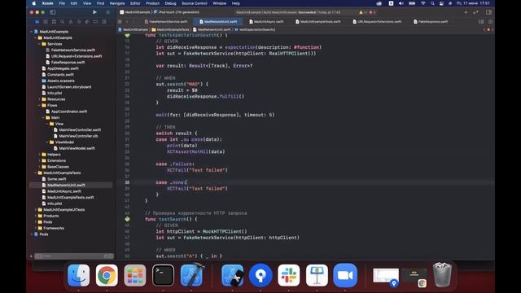521x293 pixels.
Task: Stop the running scheme with the Stop button
Action: [x=107, y=12]
